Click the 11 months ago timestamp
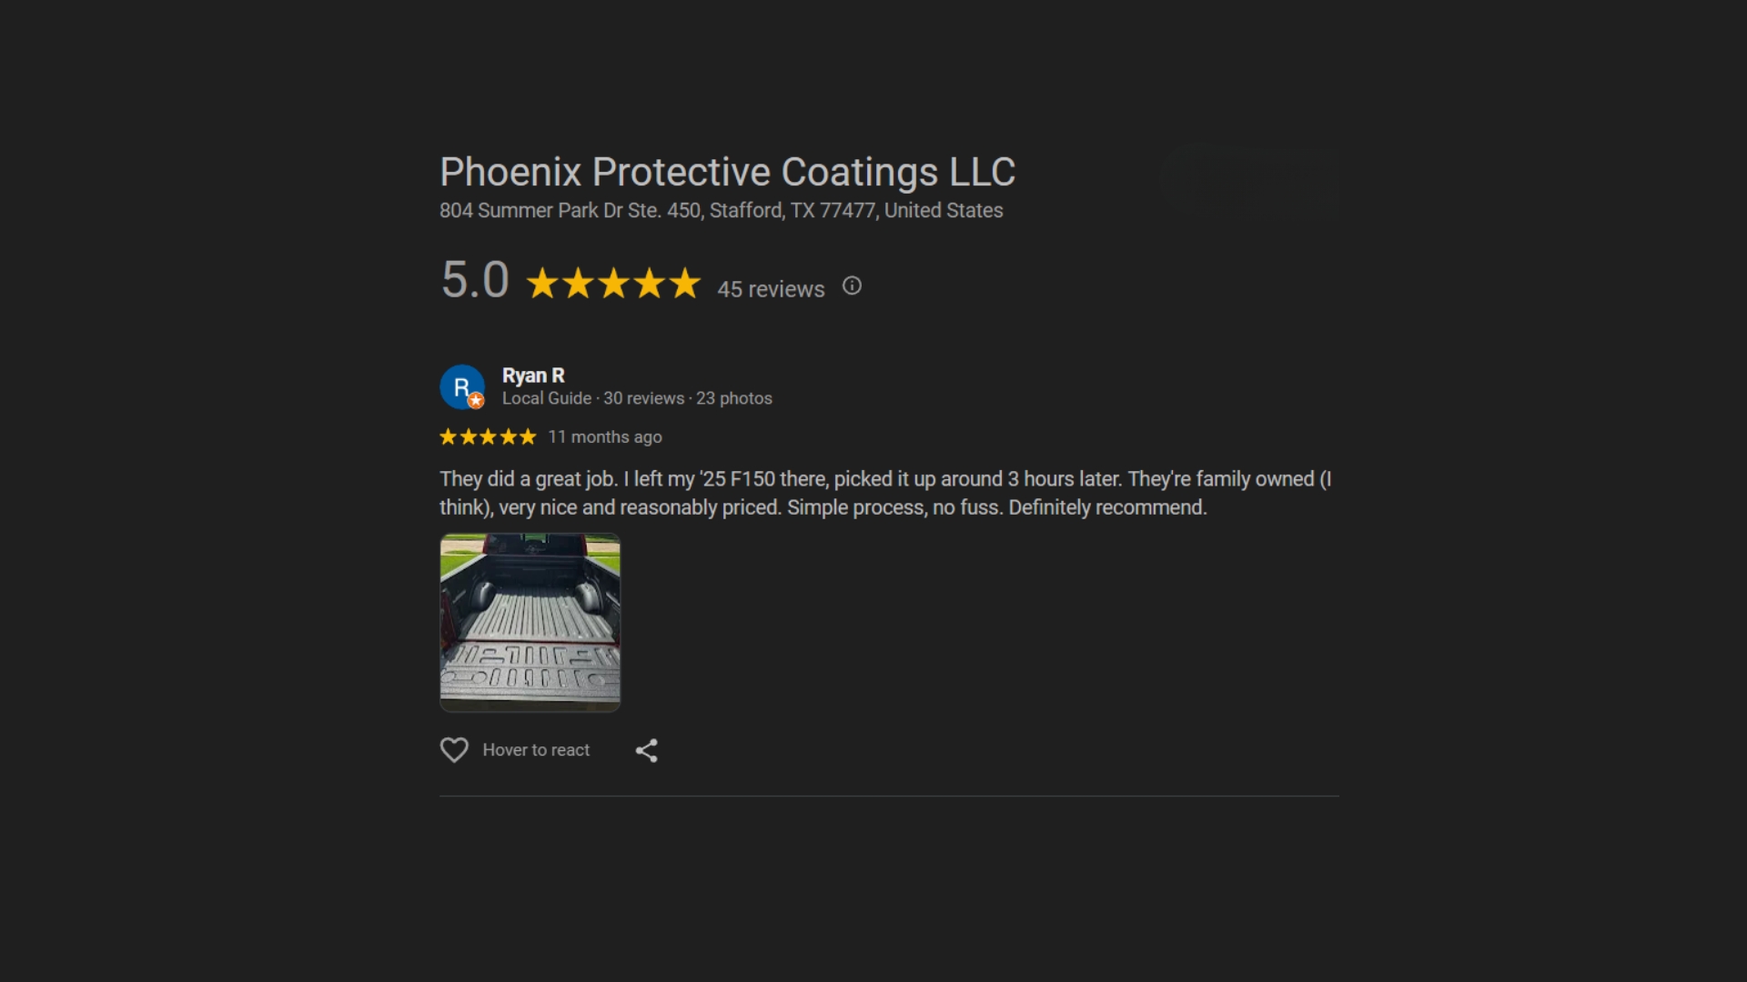1747x982 pixels. [605, 437]
